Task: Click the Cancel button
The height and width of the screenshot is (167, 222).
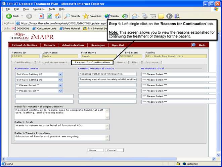Action: (112, 150)
